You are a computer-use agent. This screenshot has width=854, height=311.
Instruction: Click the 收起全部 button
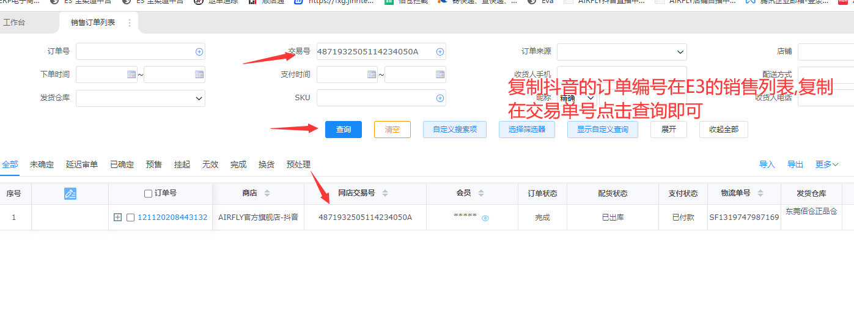(x=724, y=130)
